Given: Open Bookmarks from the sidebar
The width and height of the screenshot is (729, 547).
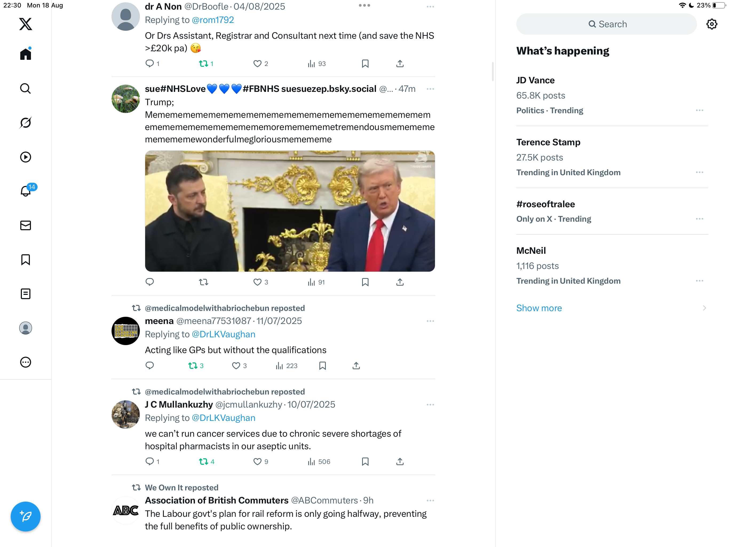Looking at the screenshot, I should pyautogui.click(x=25, y=260).
